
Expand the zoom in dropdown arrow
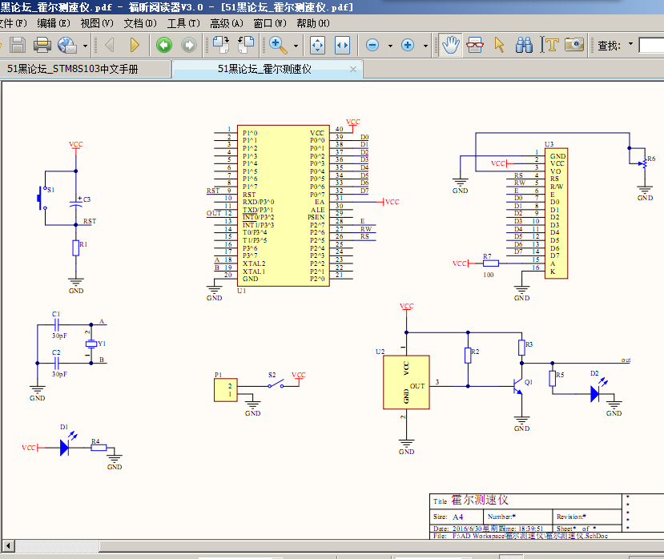pos(425,46)
